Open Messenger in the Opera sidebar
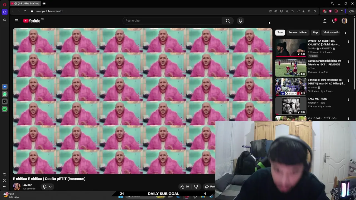The image size is (356, 200). click(4, 87)
